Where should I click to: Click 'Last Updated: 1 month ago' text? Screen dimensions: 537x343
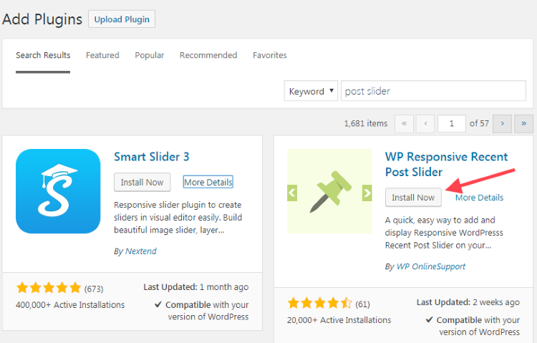coord(196,287)
